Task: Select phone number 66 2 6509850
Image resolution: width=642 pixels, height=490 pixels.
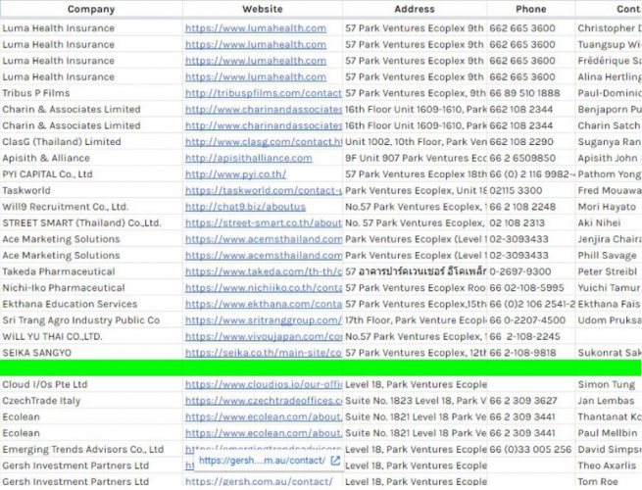Action: click(531, 158)
